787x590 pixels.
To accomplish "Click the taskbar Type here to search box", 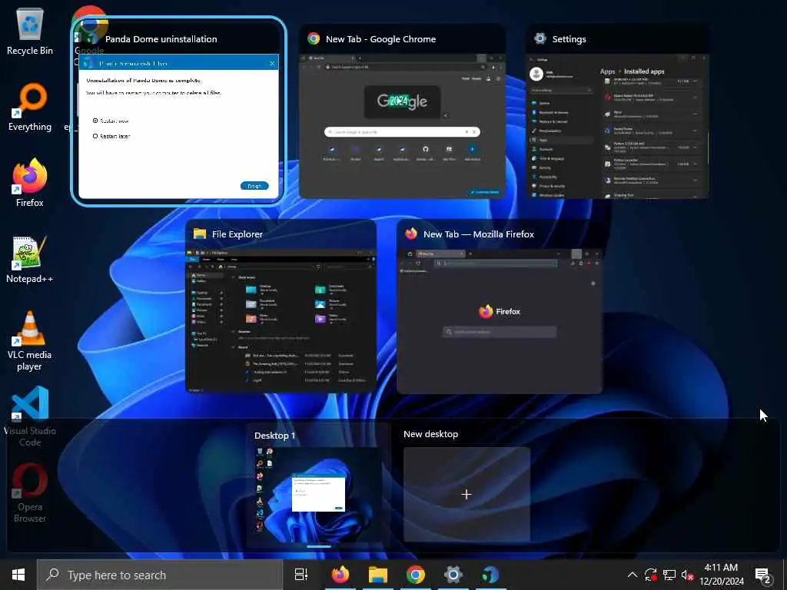I will point(160,575).
